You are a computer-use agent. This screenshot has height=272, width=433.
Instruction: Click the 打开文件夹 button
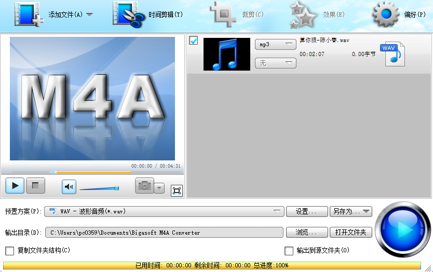pos(350,232)
